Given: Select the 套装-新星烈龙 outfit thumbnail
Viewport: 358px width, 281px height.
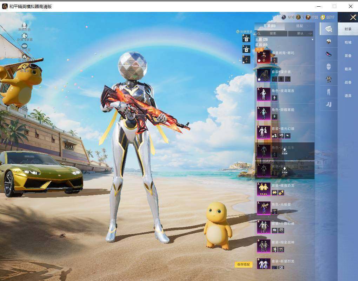Looking at the screenshot, I should click(x=264, y=264).
